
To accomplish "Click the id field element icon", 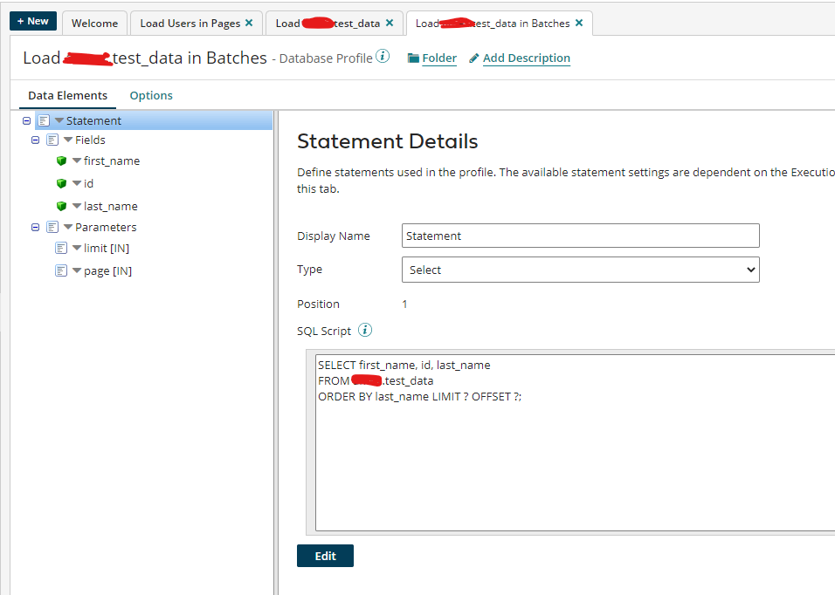I will 61,183.
